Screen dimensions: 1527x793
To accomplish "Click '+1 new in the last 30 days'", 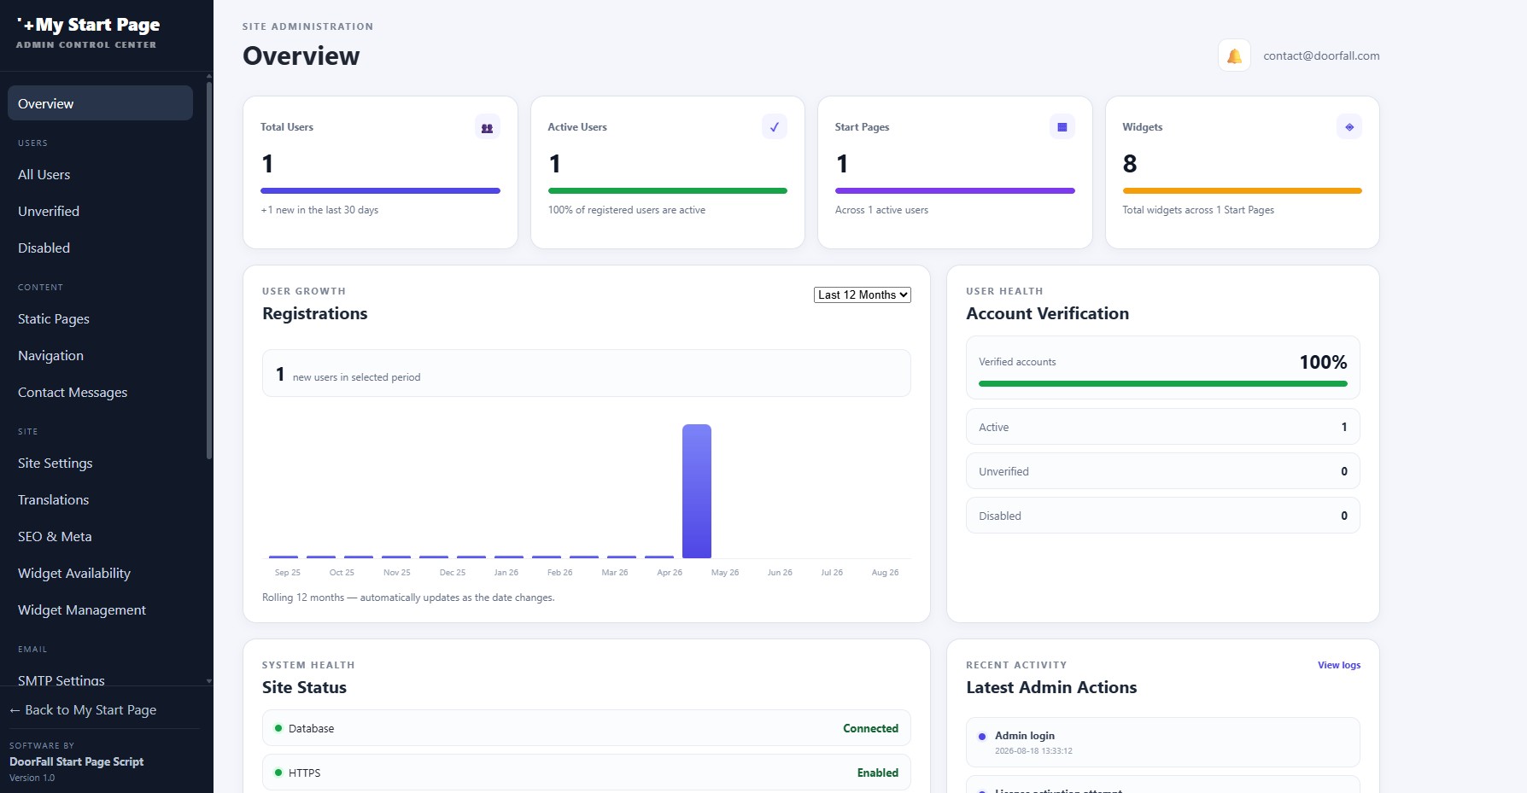I will 319,210.
